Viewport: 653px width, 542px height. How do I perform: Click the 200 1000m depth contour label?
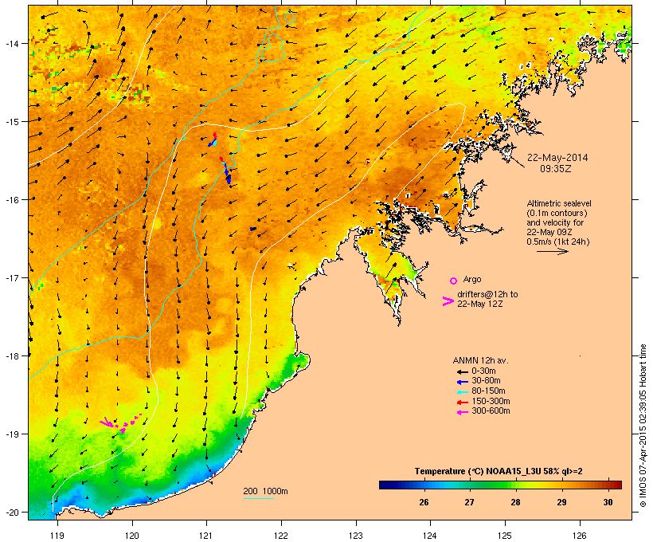click(x=265, y=491)
